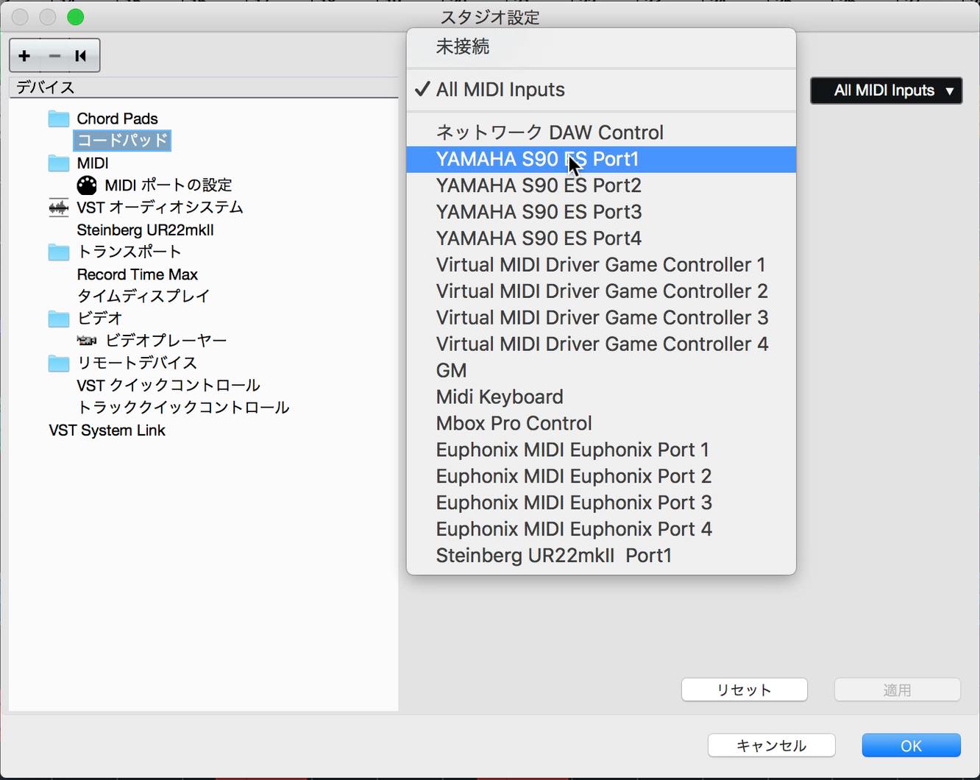Select VST クイックコントロール entry

pos(168,385)
